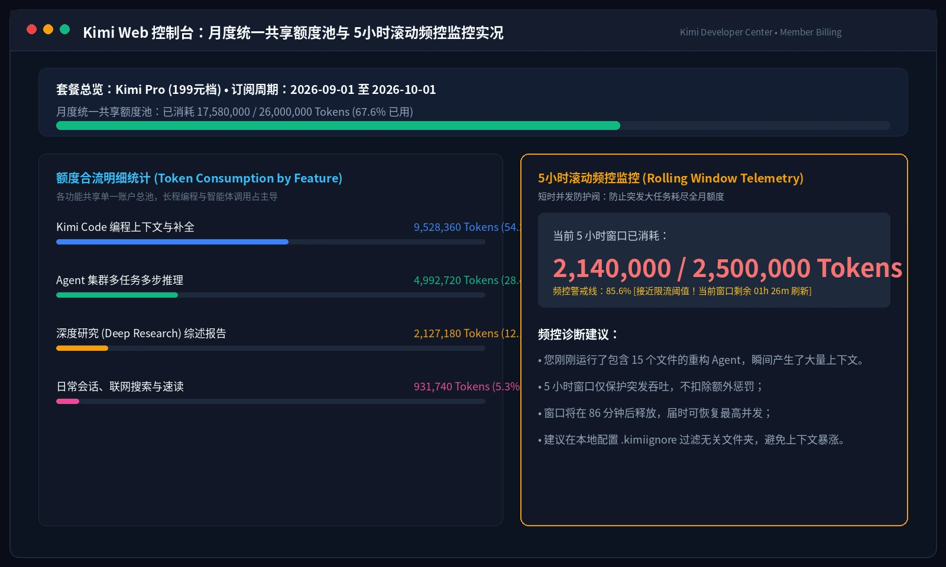Select the Agent 集群多任务多步推理 label
The width and height of the screenshot is (946, 567).
pyautogui.click(x=120, y=280)
